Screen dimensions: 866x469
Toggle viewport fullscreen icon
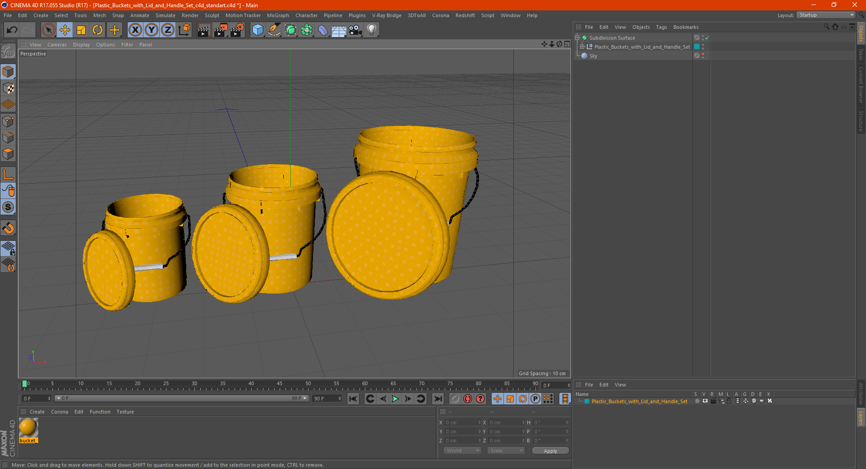click(x=567, y=44)
